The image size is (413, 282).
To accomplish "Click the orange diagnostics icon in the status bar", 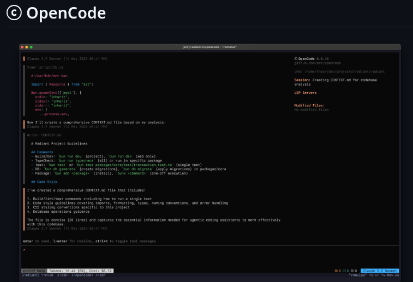I will 336,271.
